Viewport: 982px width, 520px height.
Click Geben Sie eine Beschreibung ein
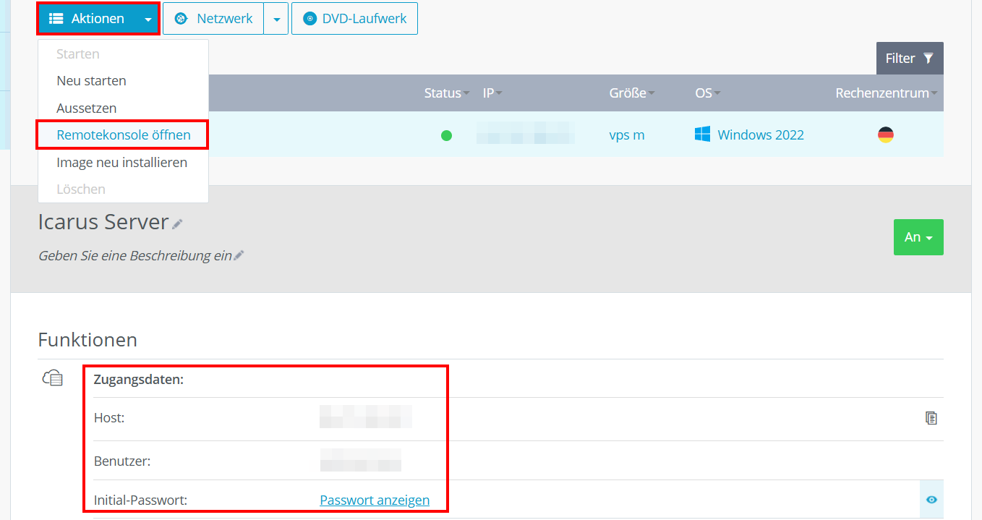135,256
